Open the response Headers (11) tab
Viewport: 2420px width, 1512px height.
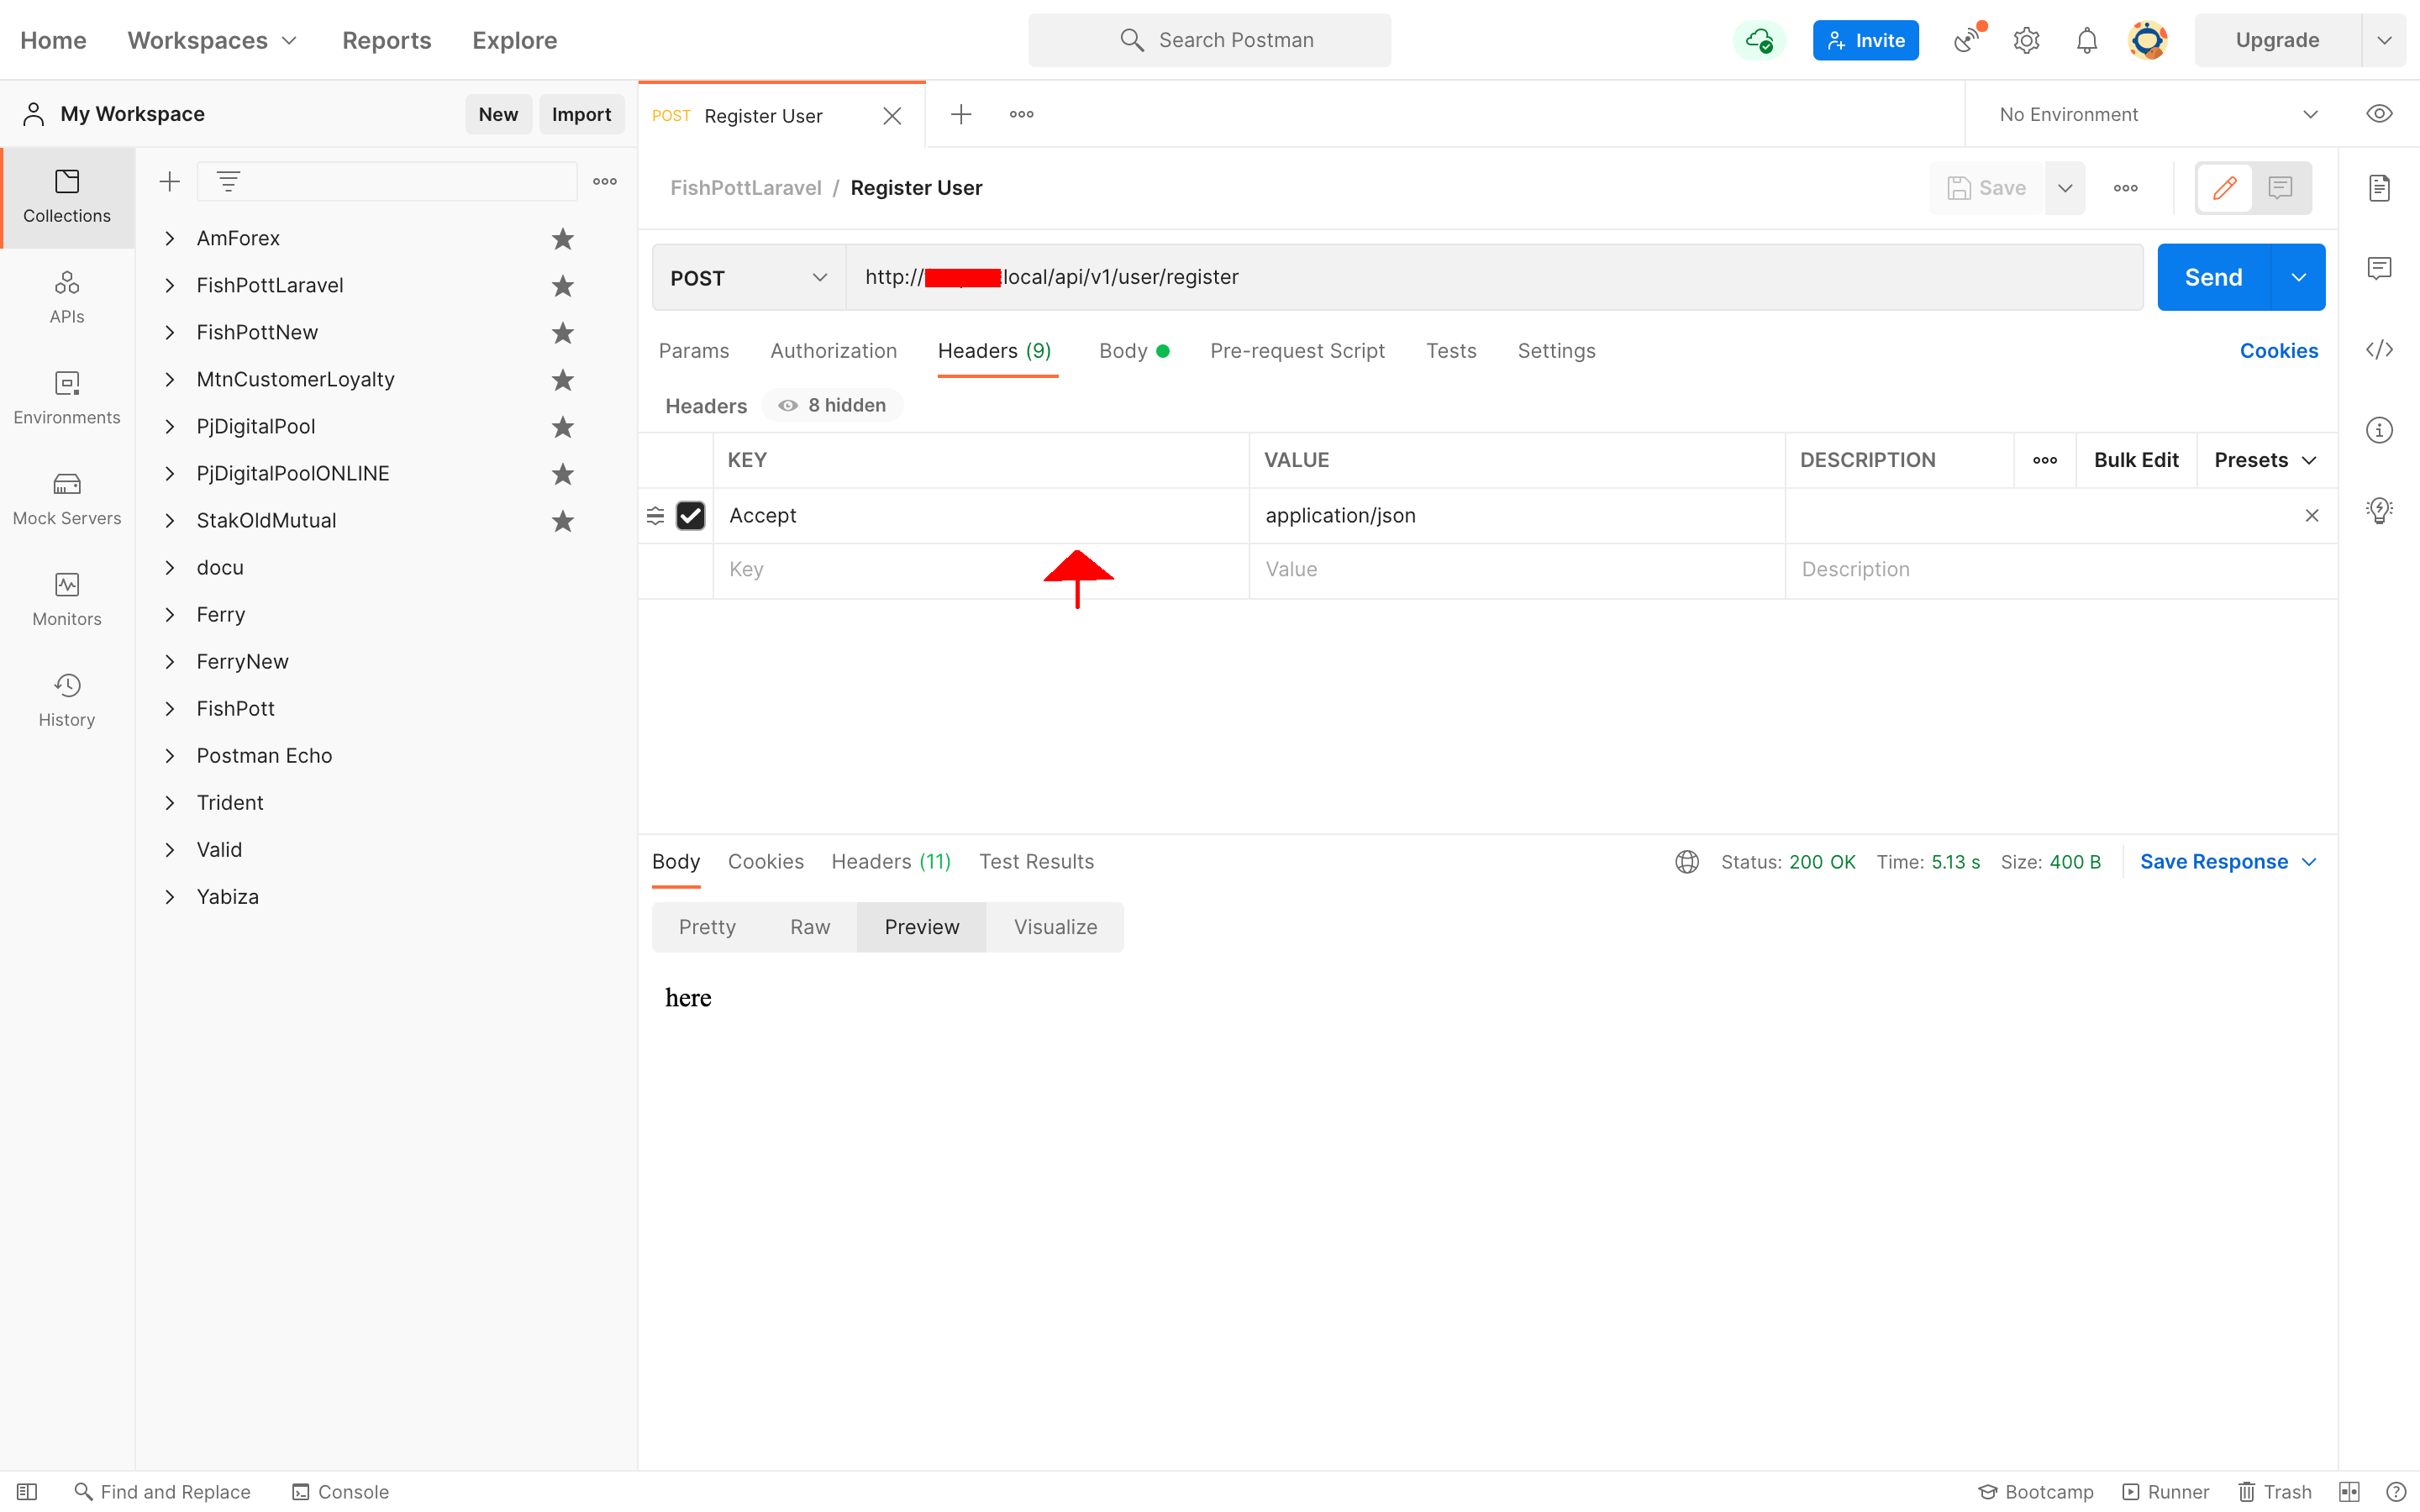891,862
